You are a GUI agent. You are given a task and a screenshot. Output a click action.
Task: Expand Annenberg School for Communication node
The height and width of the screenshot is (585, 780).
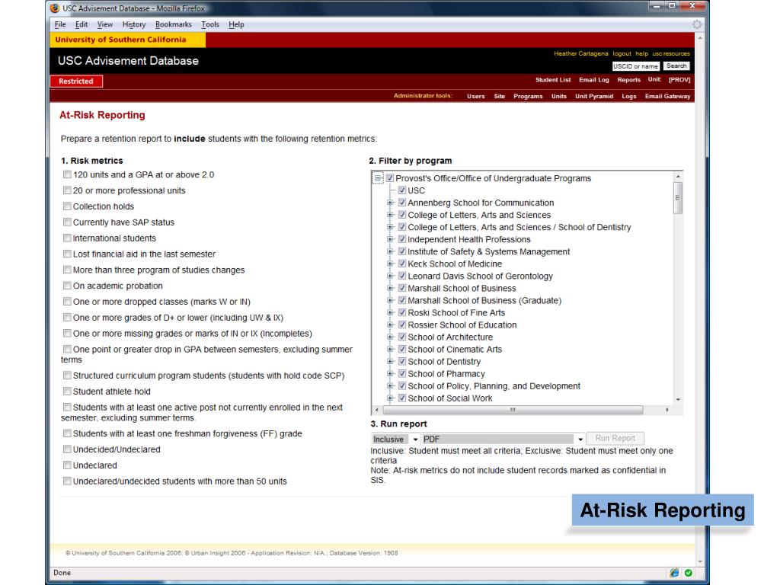(391, 203)
